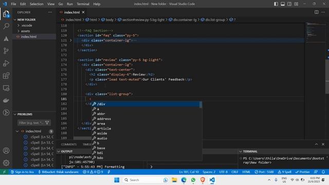Select /div autocomplete suggestion
Screen dimensions: 329x185
[145, 104]
